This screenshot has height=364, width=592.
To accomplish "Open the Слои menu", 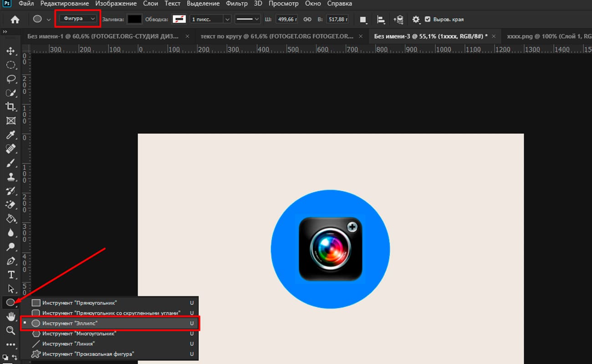I will 151,4.
